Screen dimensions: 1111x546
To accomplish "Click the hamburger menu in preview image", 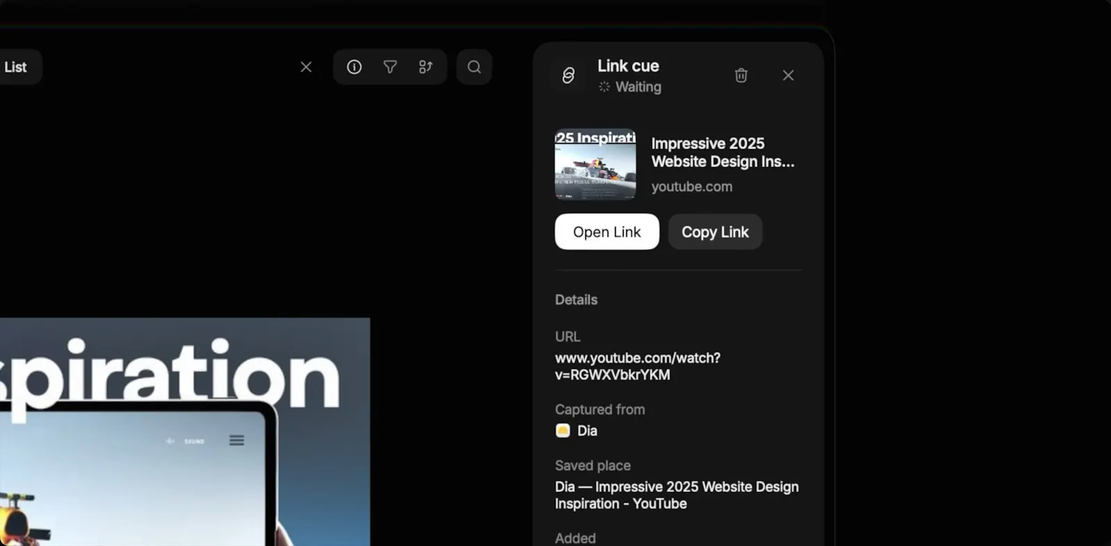I will click(237, 441).
